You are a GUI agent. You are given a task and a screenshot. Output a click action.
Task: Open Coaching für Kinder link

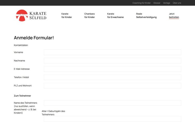click(x=141, y=3)
